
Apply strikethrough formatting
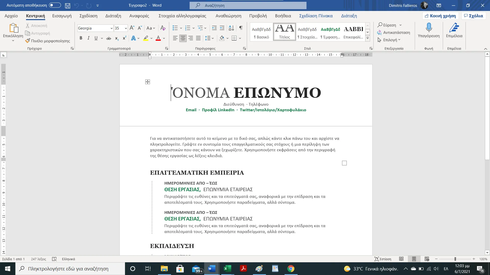coord(109,38)
